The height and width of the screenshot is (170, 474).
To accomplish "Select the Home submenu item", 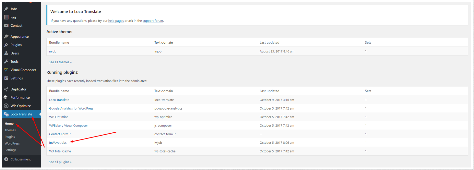I will (x=9, y=123).
